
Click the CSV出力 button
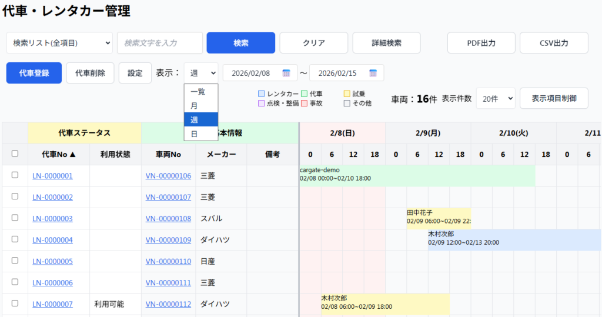click(554, 43)
